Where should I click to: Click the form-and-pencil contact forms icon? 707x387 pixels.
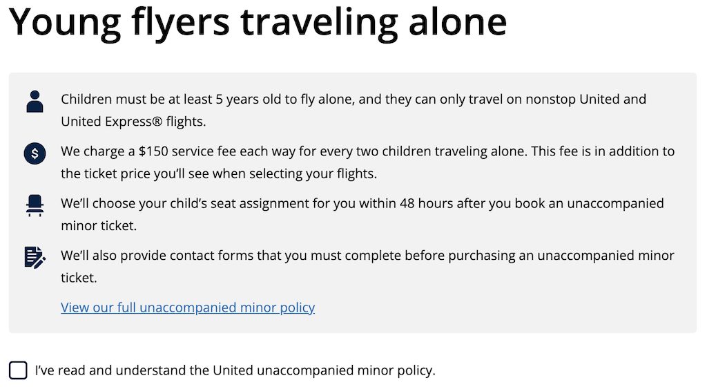pos(35,257)
